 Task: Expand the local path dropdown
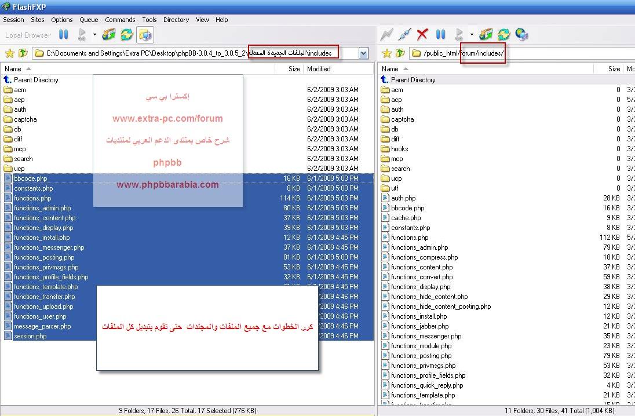pos(363,53)
